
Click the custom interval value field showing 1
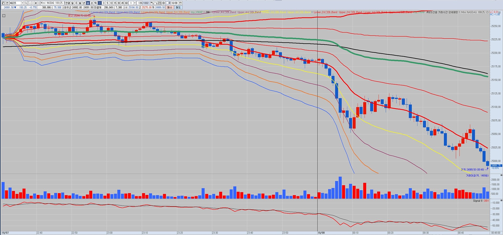pyautogui.click(x=131, y=3)
